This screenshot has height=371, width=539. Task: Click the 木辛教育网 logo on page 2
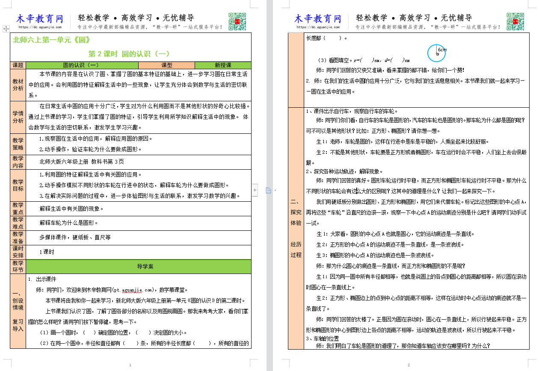(318, 19)
